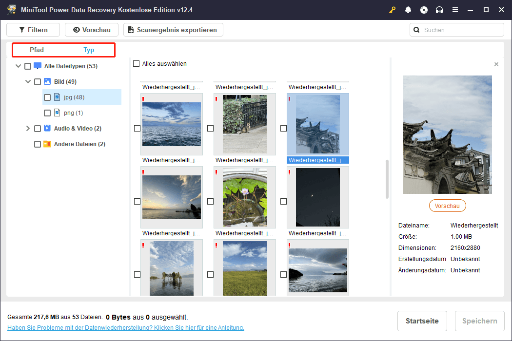512x341 pixels.
Task: Switch to the Typ tab
Action: click(89, 50)
